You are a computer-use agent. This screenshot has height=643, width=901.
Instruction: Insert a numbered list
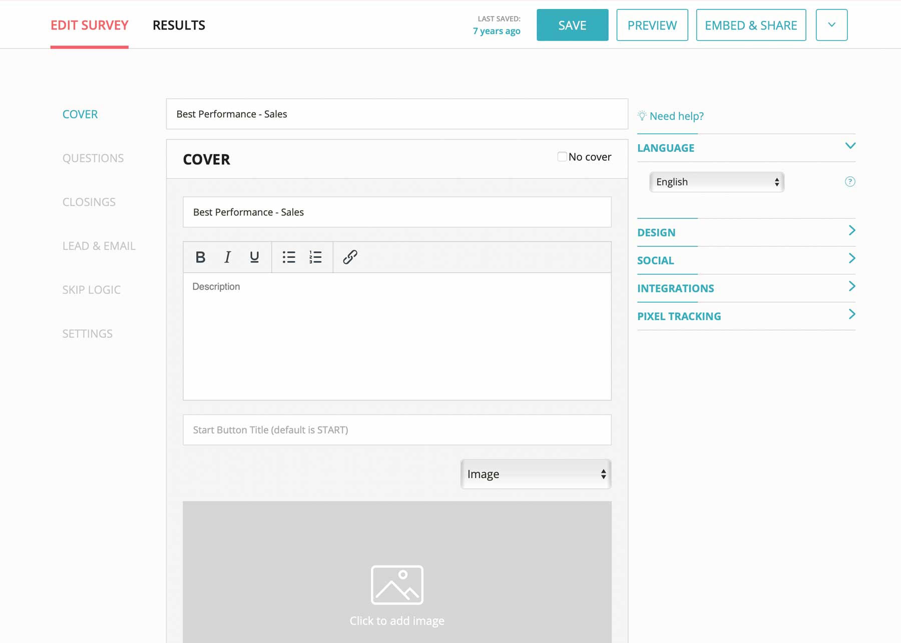(315, 257)
